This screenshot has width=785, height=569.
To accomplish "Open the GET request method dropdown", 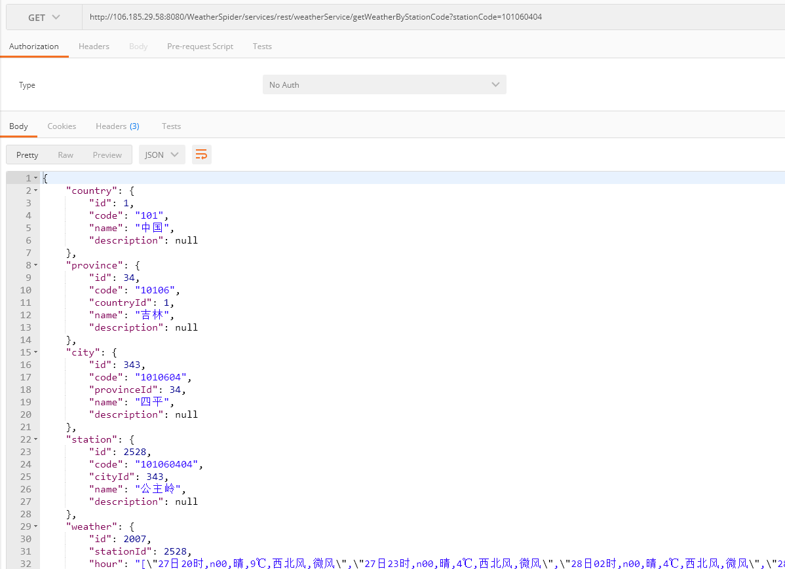I will [43, 16].
